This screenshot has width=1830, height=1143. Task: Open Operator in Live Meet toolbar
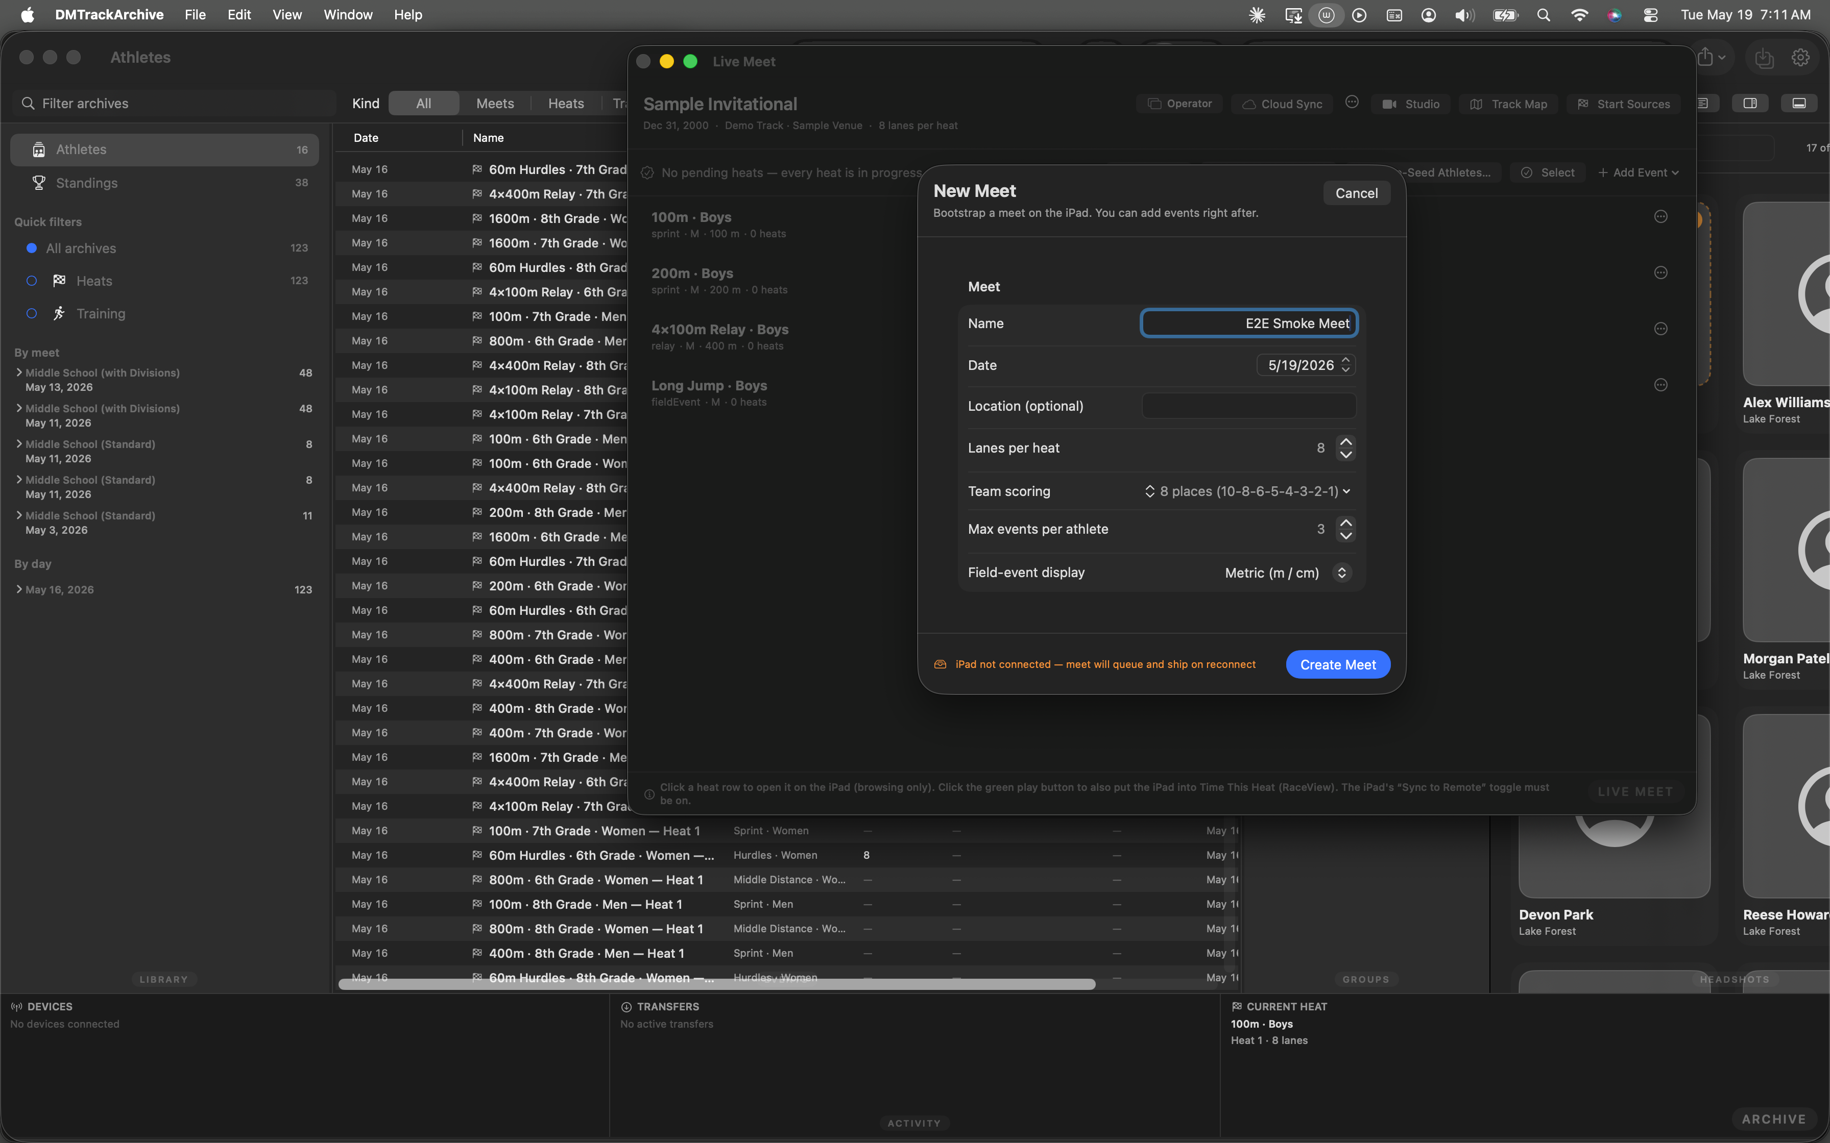point(1179,104)
